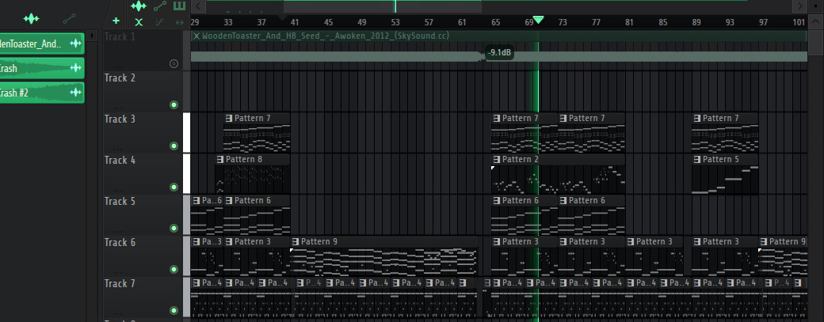Select Track 2 header label

pyautogui.click(x=120, y=78)
